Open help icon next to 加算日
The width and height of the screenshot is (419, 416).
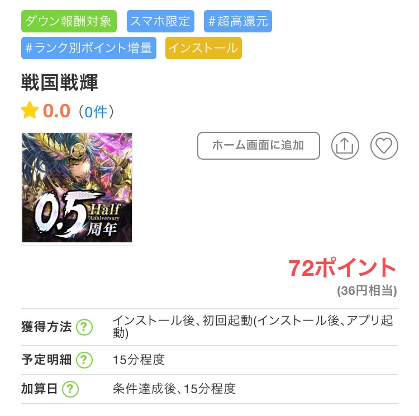click(70, 389)
